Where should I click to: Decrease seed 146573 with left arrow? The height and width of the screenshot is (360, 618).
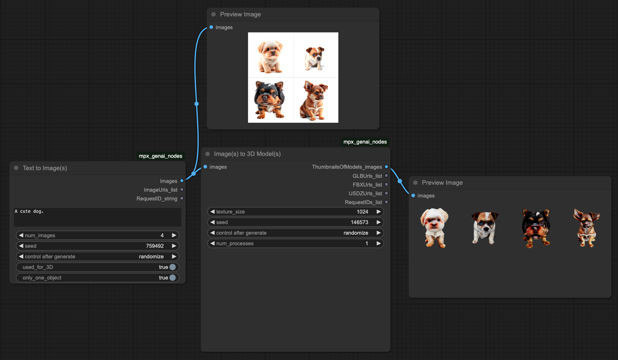(212, 222)
